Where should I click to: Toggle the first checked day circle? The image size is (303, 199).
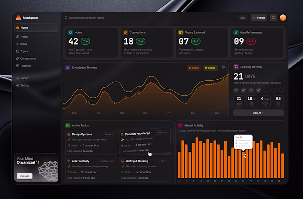236,90
